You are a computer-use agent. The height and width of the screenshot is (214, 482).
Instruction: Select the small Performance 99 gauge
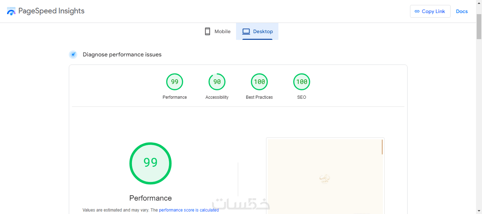pyautogui.click(x=175, y=82)
